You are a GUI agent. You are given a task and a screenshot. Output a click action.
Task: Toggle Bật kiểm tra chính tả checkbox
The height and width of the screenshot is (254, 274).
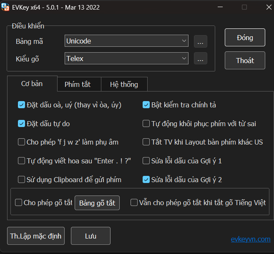(x=146, y=105)
